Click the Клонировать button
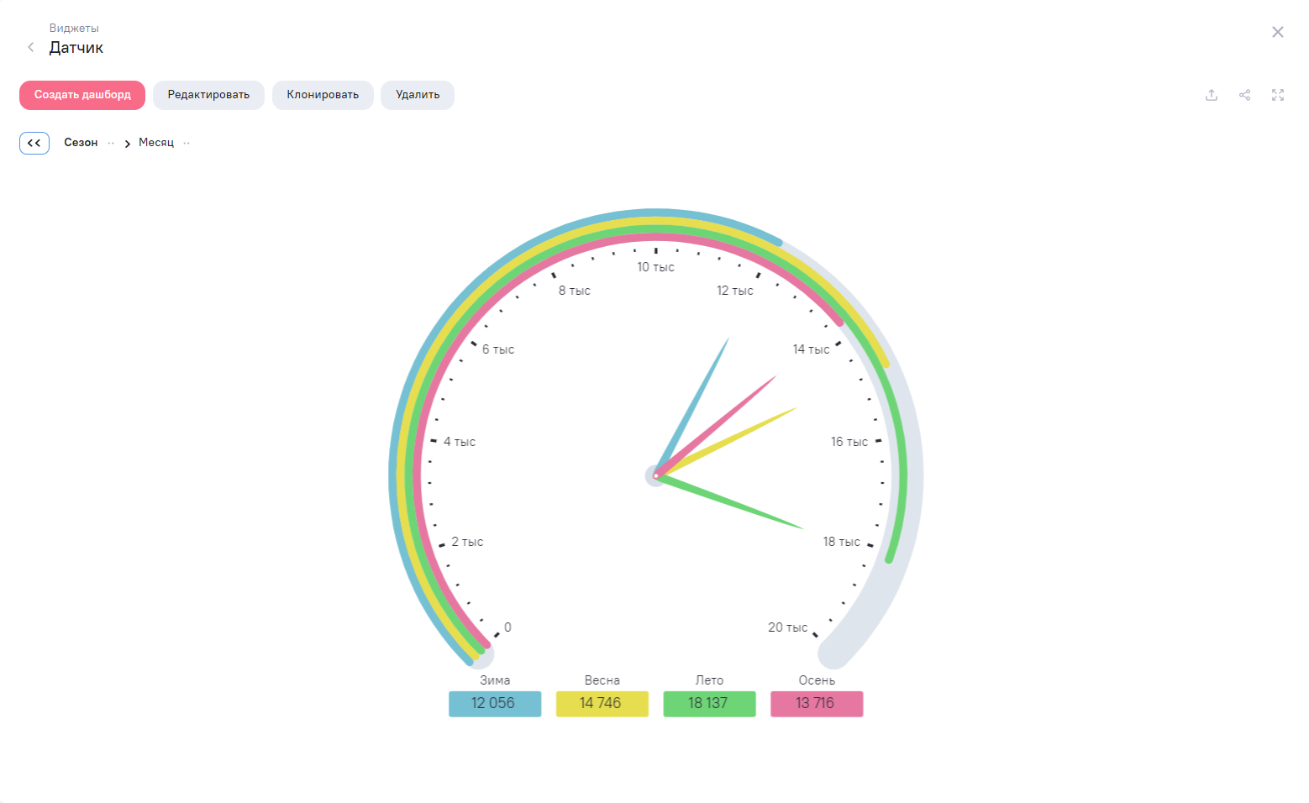This screenshot has width=1309, height=803. click(x=323, y=95)
